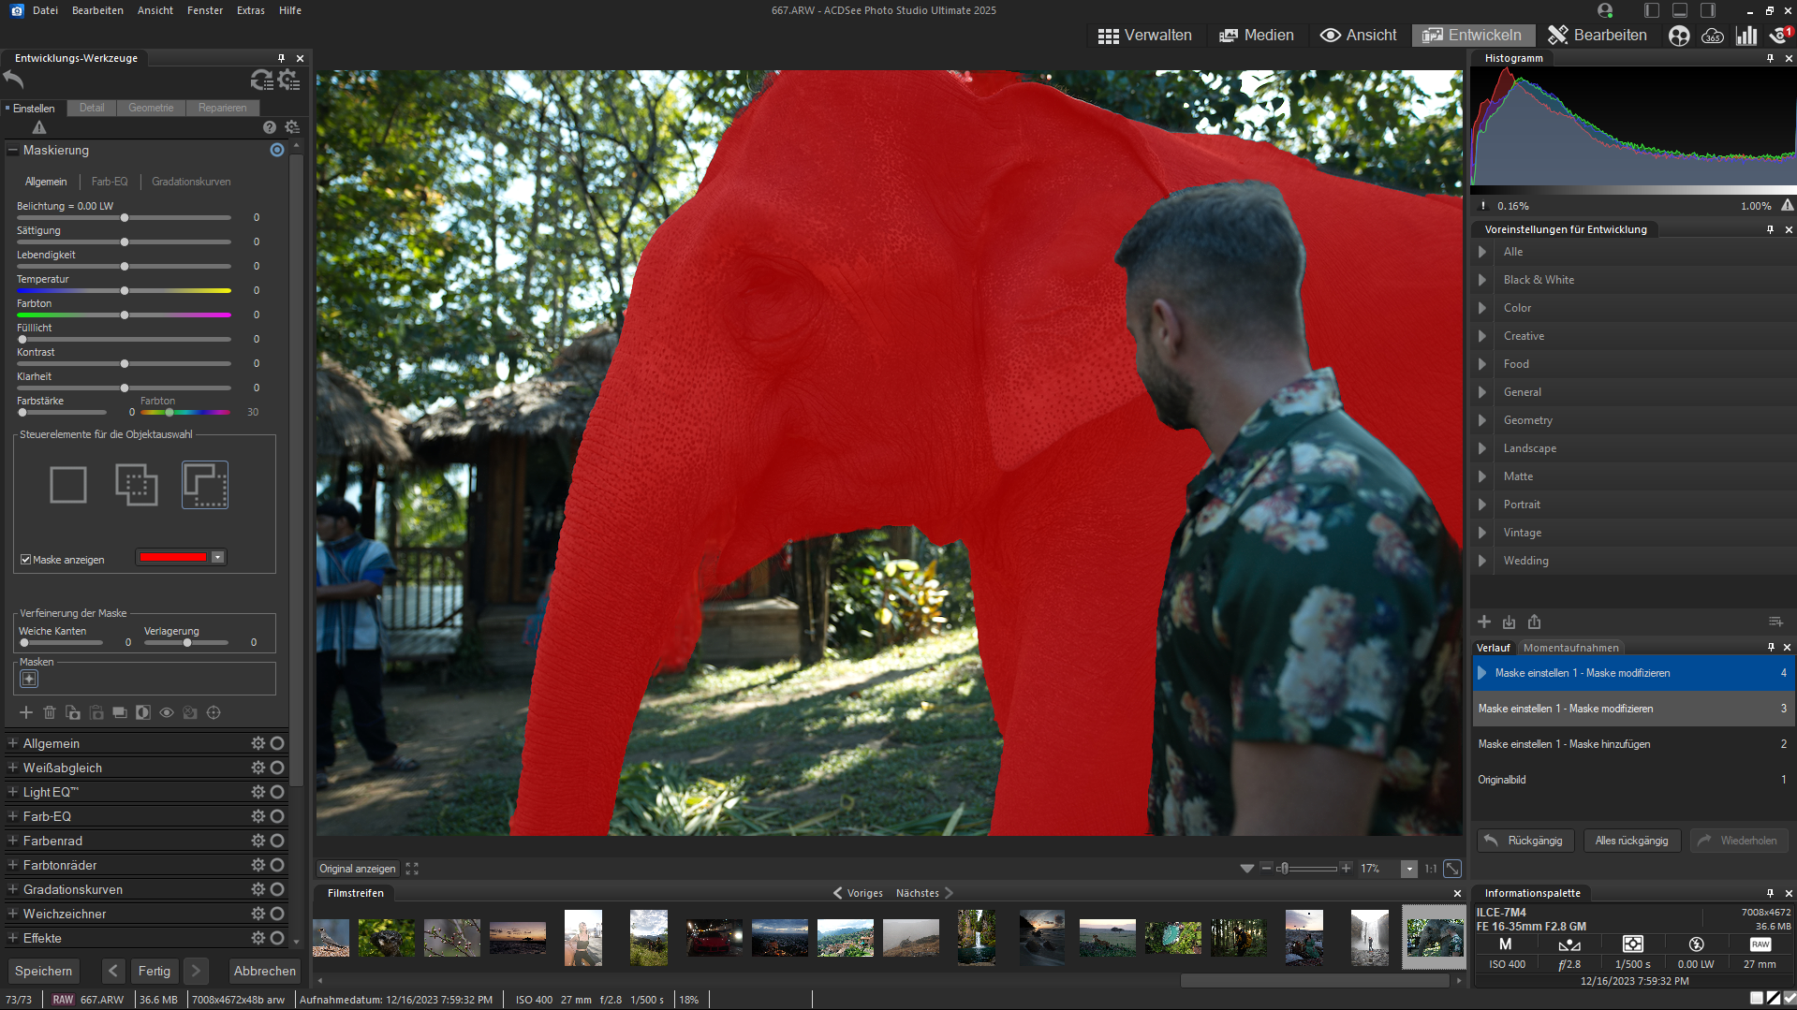Click the export presets icon
This screenshot has height=1010, width=1797.
click(1534, 622)
